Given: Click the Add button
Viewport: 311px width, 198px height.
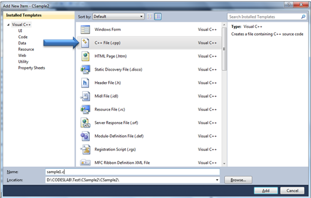Looking at the screenshot, I should 266,191.
